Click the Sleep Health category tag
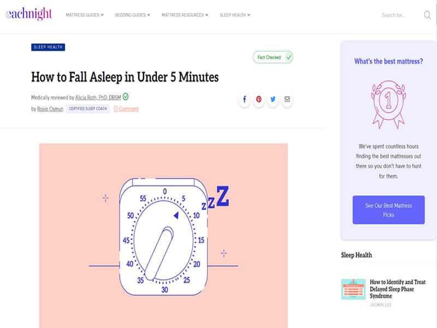437x328 pixels. pyautogui.click(x=48, y=47)
